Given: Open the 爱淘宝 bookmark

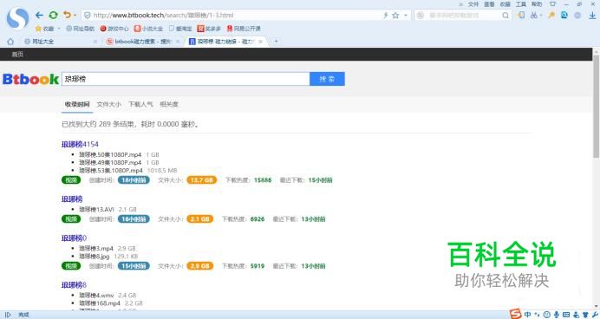Looking at the screenshot, I should pyautogui.click(x=180, y=29).
